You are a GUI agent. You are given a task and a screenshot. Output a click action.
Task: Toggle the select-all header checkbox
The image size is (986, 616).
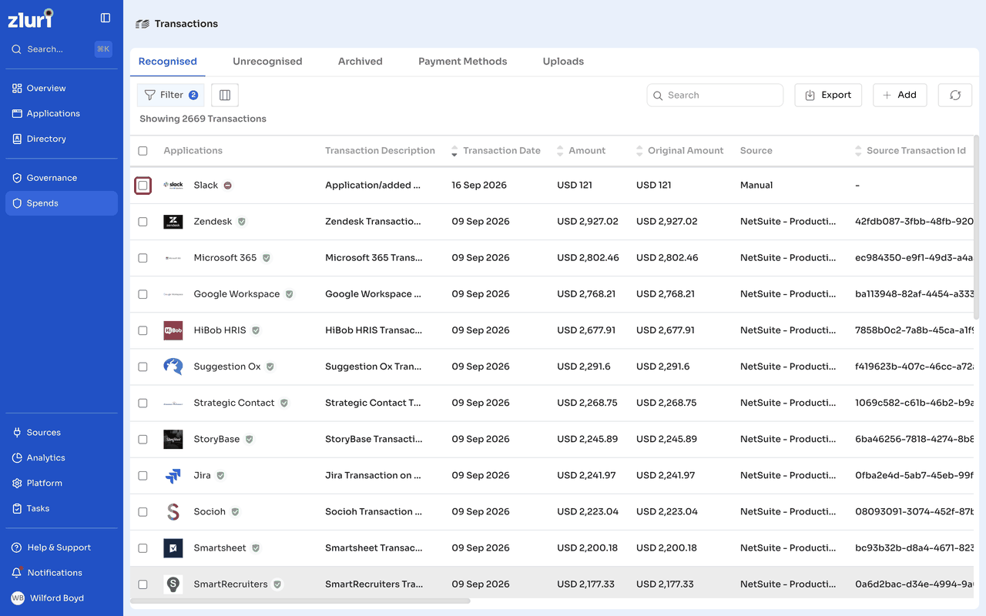tap(143, 151)
